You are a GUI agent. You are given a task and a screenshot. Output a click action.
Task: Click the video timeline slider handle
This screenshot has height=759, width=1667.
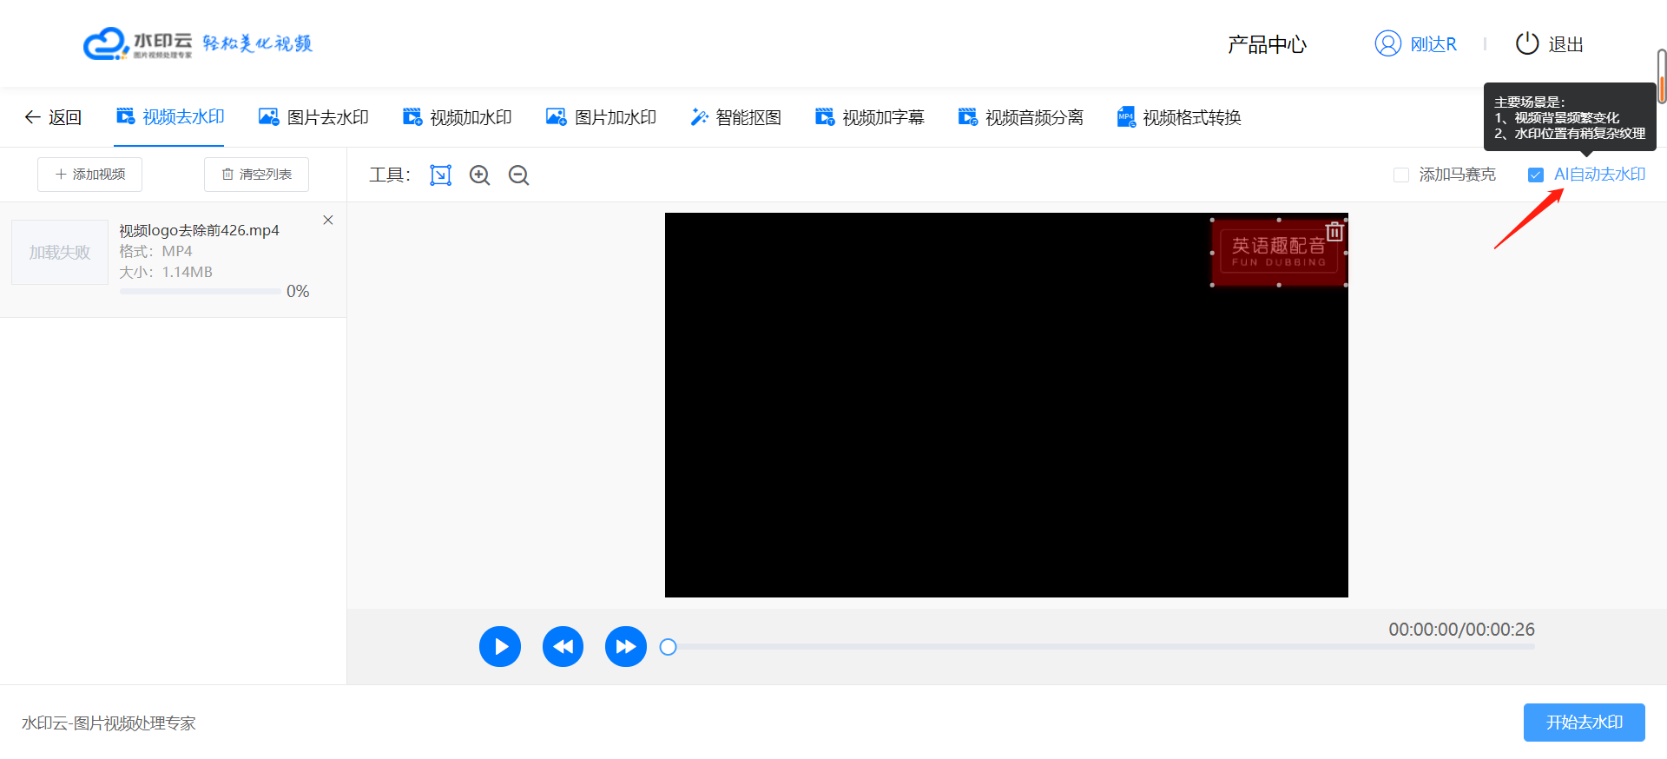tap(668, 647)
